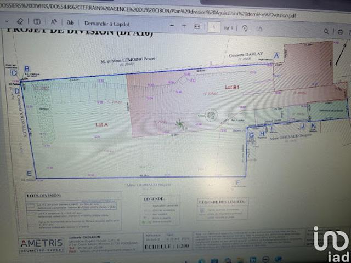Click the 'LEGENDE DES LIMITES:' heading

[x=221, y=202]
